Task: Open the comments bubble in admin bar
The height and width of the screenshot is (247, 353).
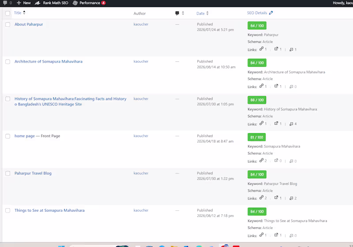Action: coord(5,3)
